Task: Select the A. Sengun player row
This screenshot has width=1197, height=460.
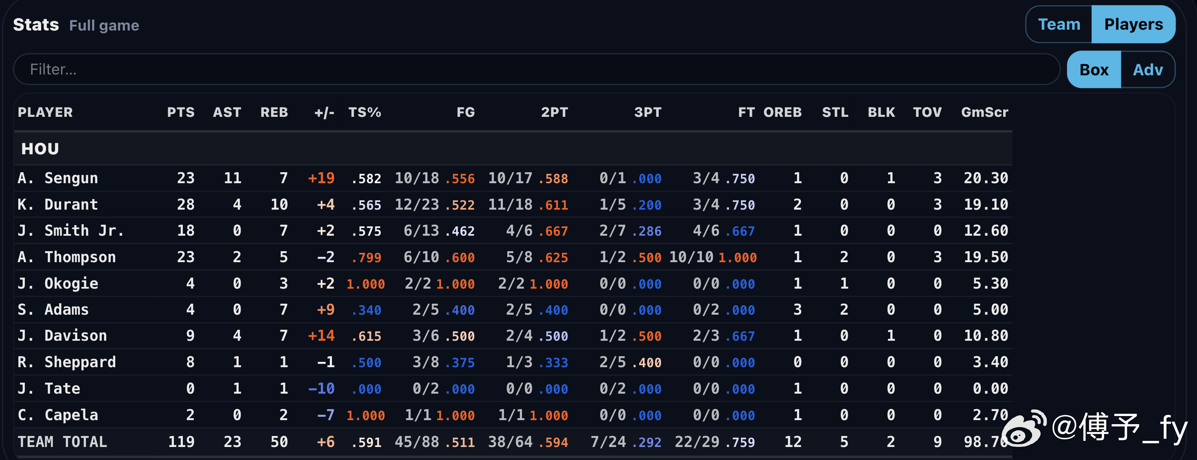Action: [58, 178]
